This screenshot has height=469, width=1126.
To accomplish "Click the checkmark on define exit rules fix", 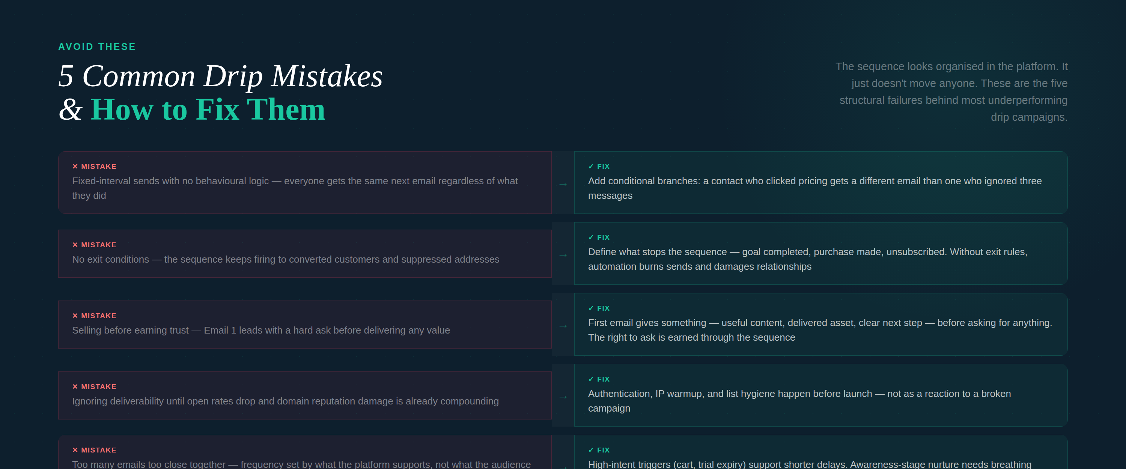I will coord(590,238).
